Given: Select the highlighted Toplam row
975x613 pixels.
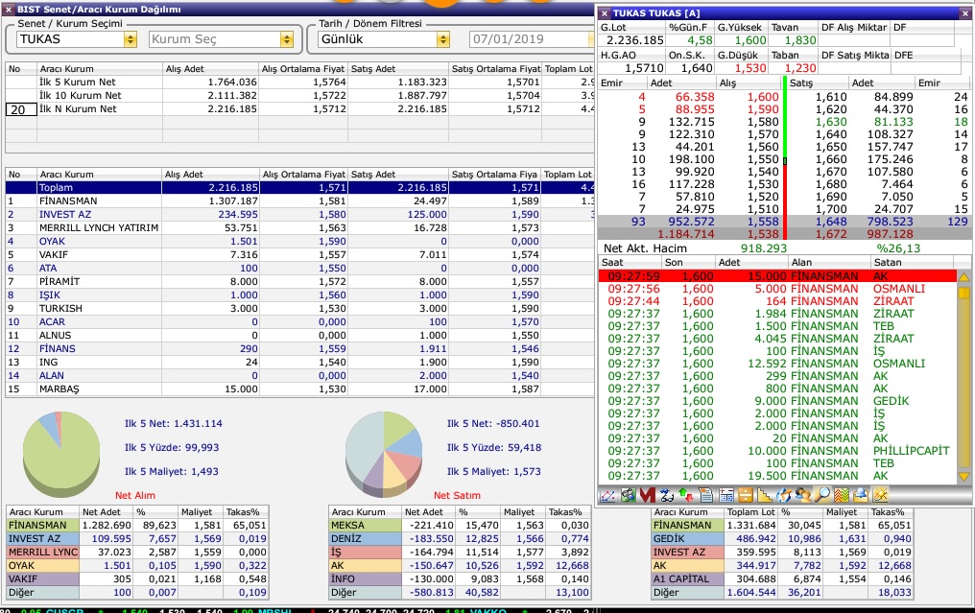Looking at the screenshot, I should (299, 188).
